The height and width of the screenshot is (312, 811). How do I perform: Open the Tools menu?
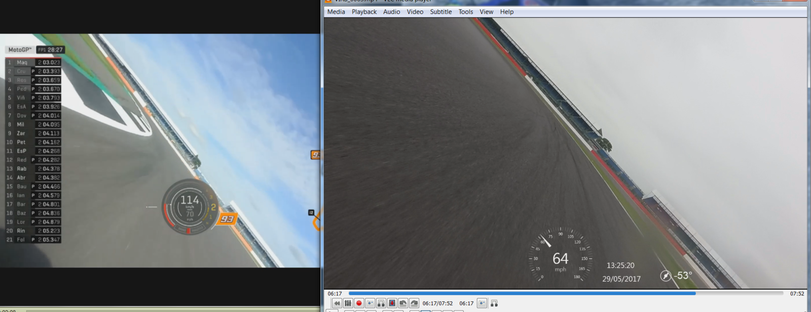click(466, 12)
